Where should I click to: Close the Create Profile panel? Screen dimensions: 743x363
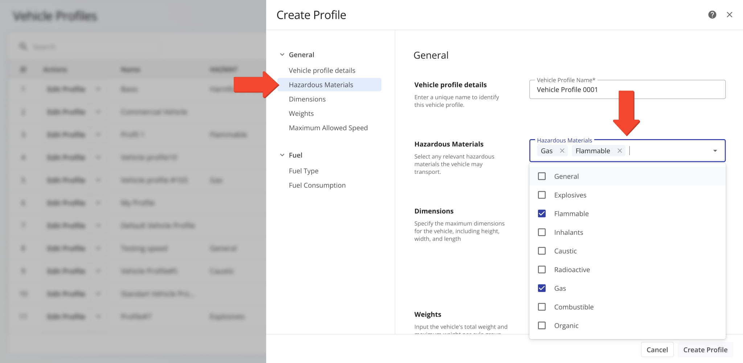729,14
